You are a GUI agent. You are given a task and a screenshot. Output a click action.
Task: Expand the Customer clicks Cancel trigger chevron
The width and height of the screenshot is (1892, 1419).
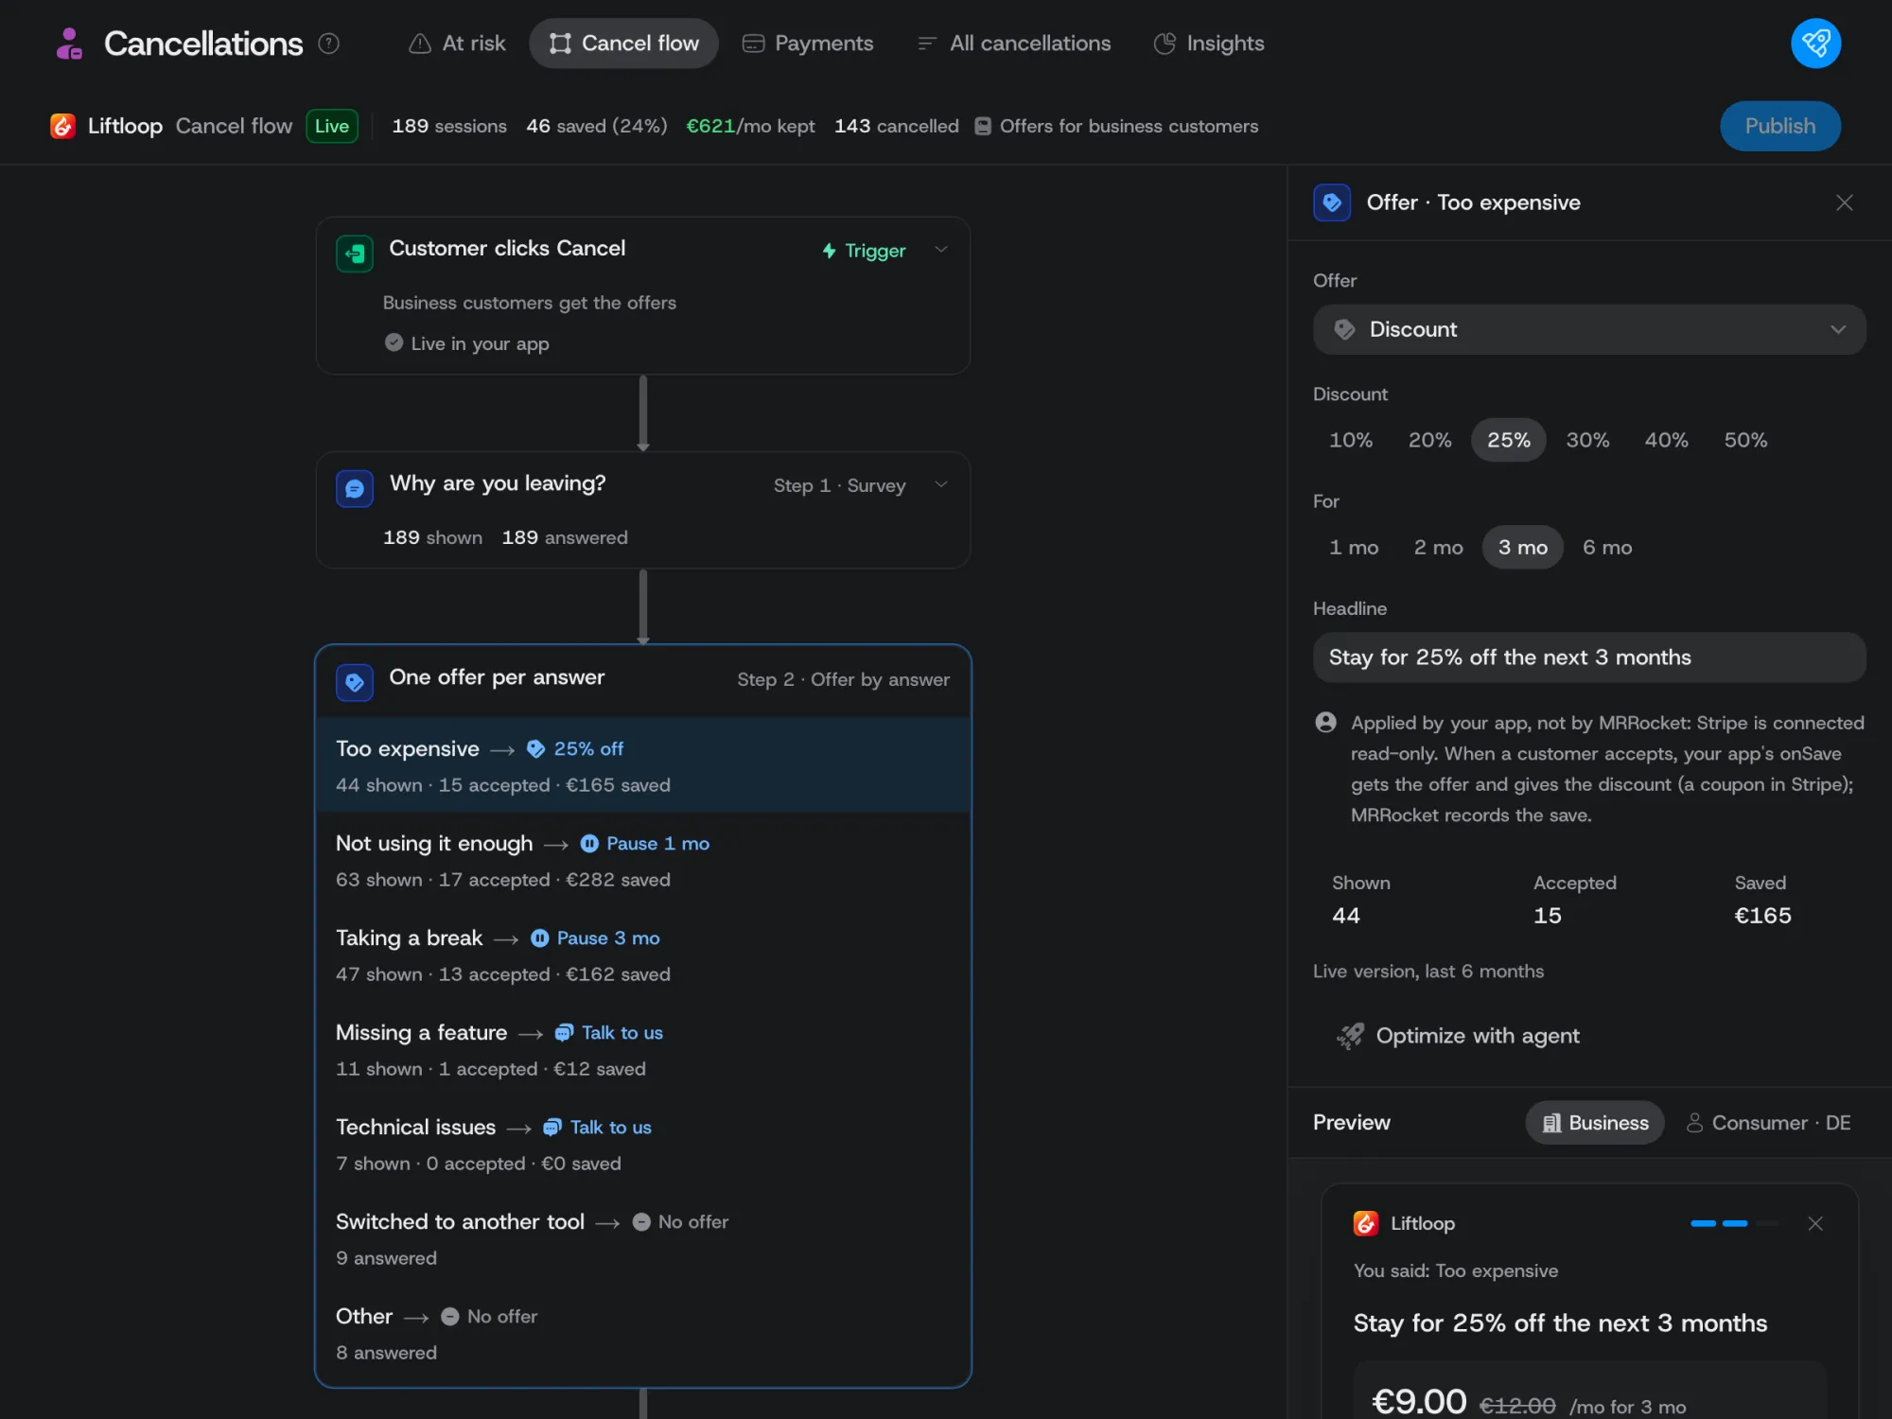pos(941,250)
